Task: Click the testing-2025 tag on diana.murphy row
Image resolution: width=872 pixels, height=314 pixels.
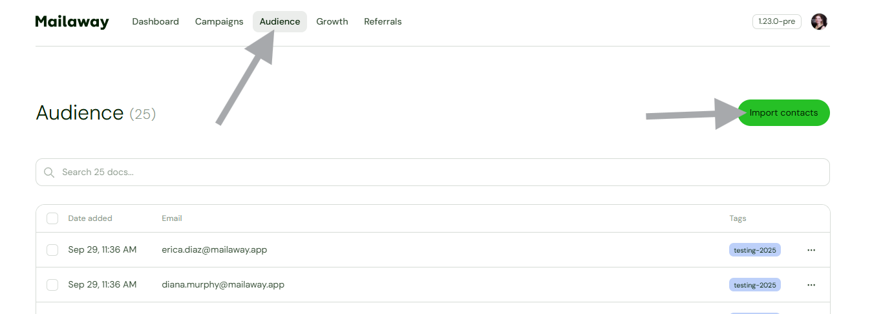Action: pyautogui.click(x=755, y=285)
